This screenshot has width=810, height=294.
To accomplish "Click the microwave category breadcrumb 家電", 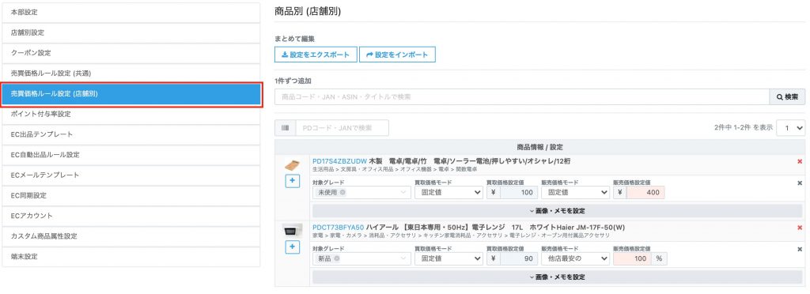I will pos(318,236).
